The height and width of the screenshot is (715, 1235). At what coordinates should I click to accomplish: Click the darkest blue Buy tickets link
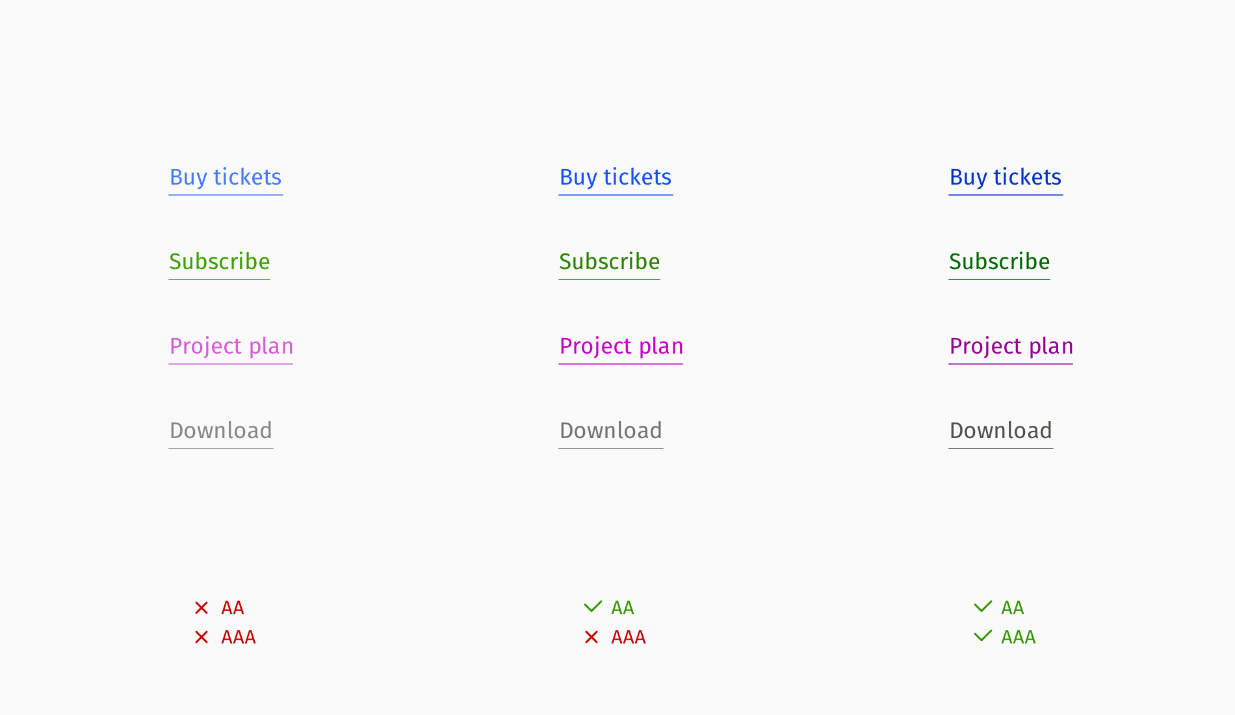coord(1006,177)
